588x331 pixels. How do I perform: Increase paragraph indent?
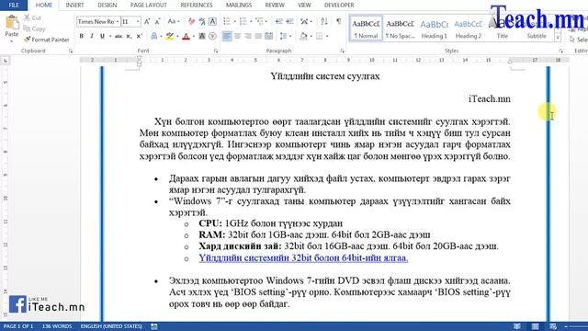pos(289,22)
